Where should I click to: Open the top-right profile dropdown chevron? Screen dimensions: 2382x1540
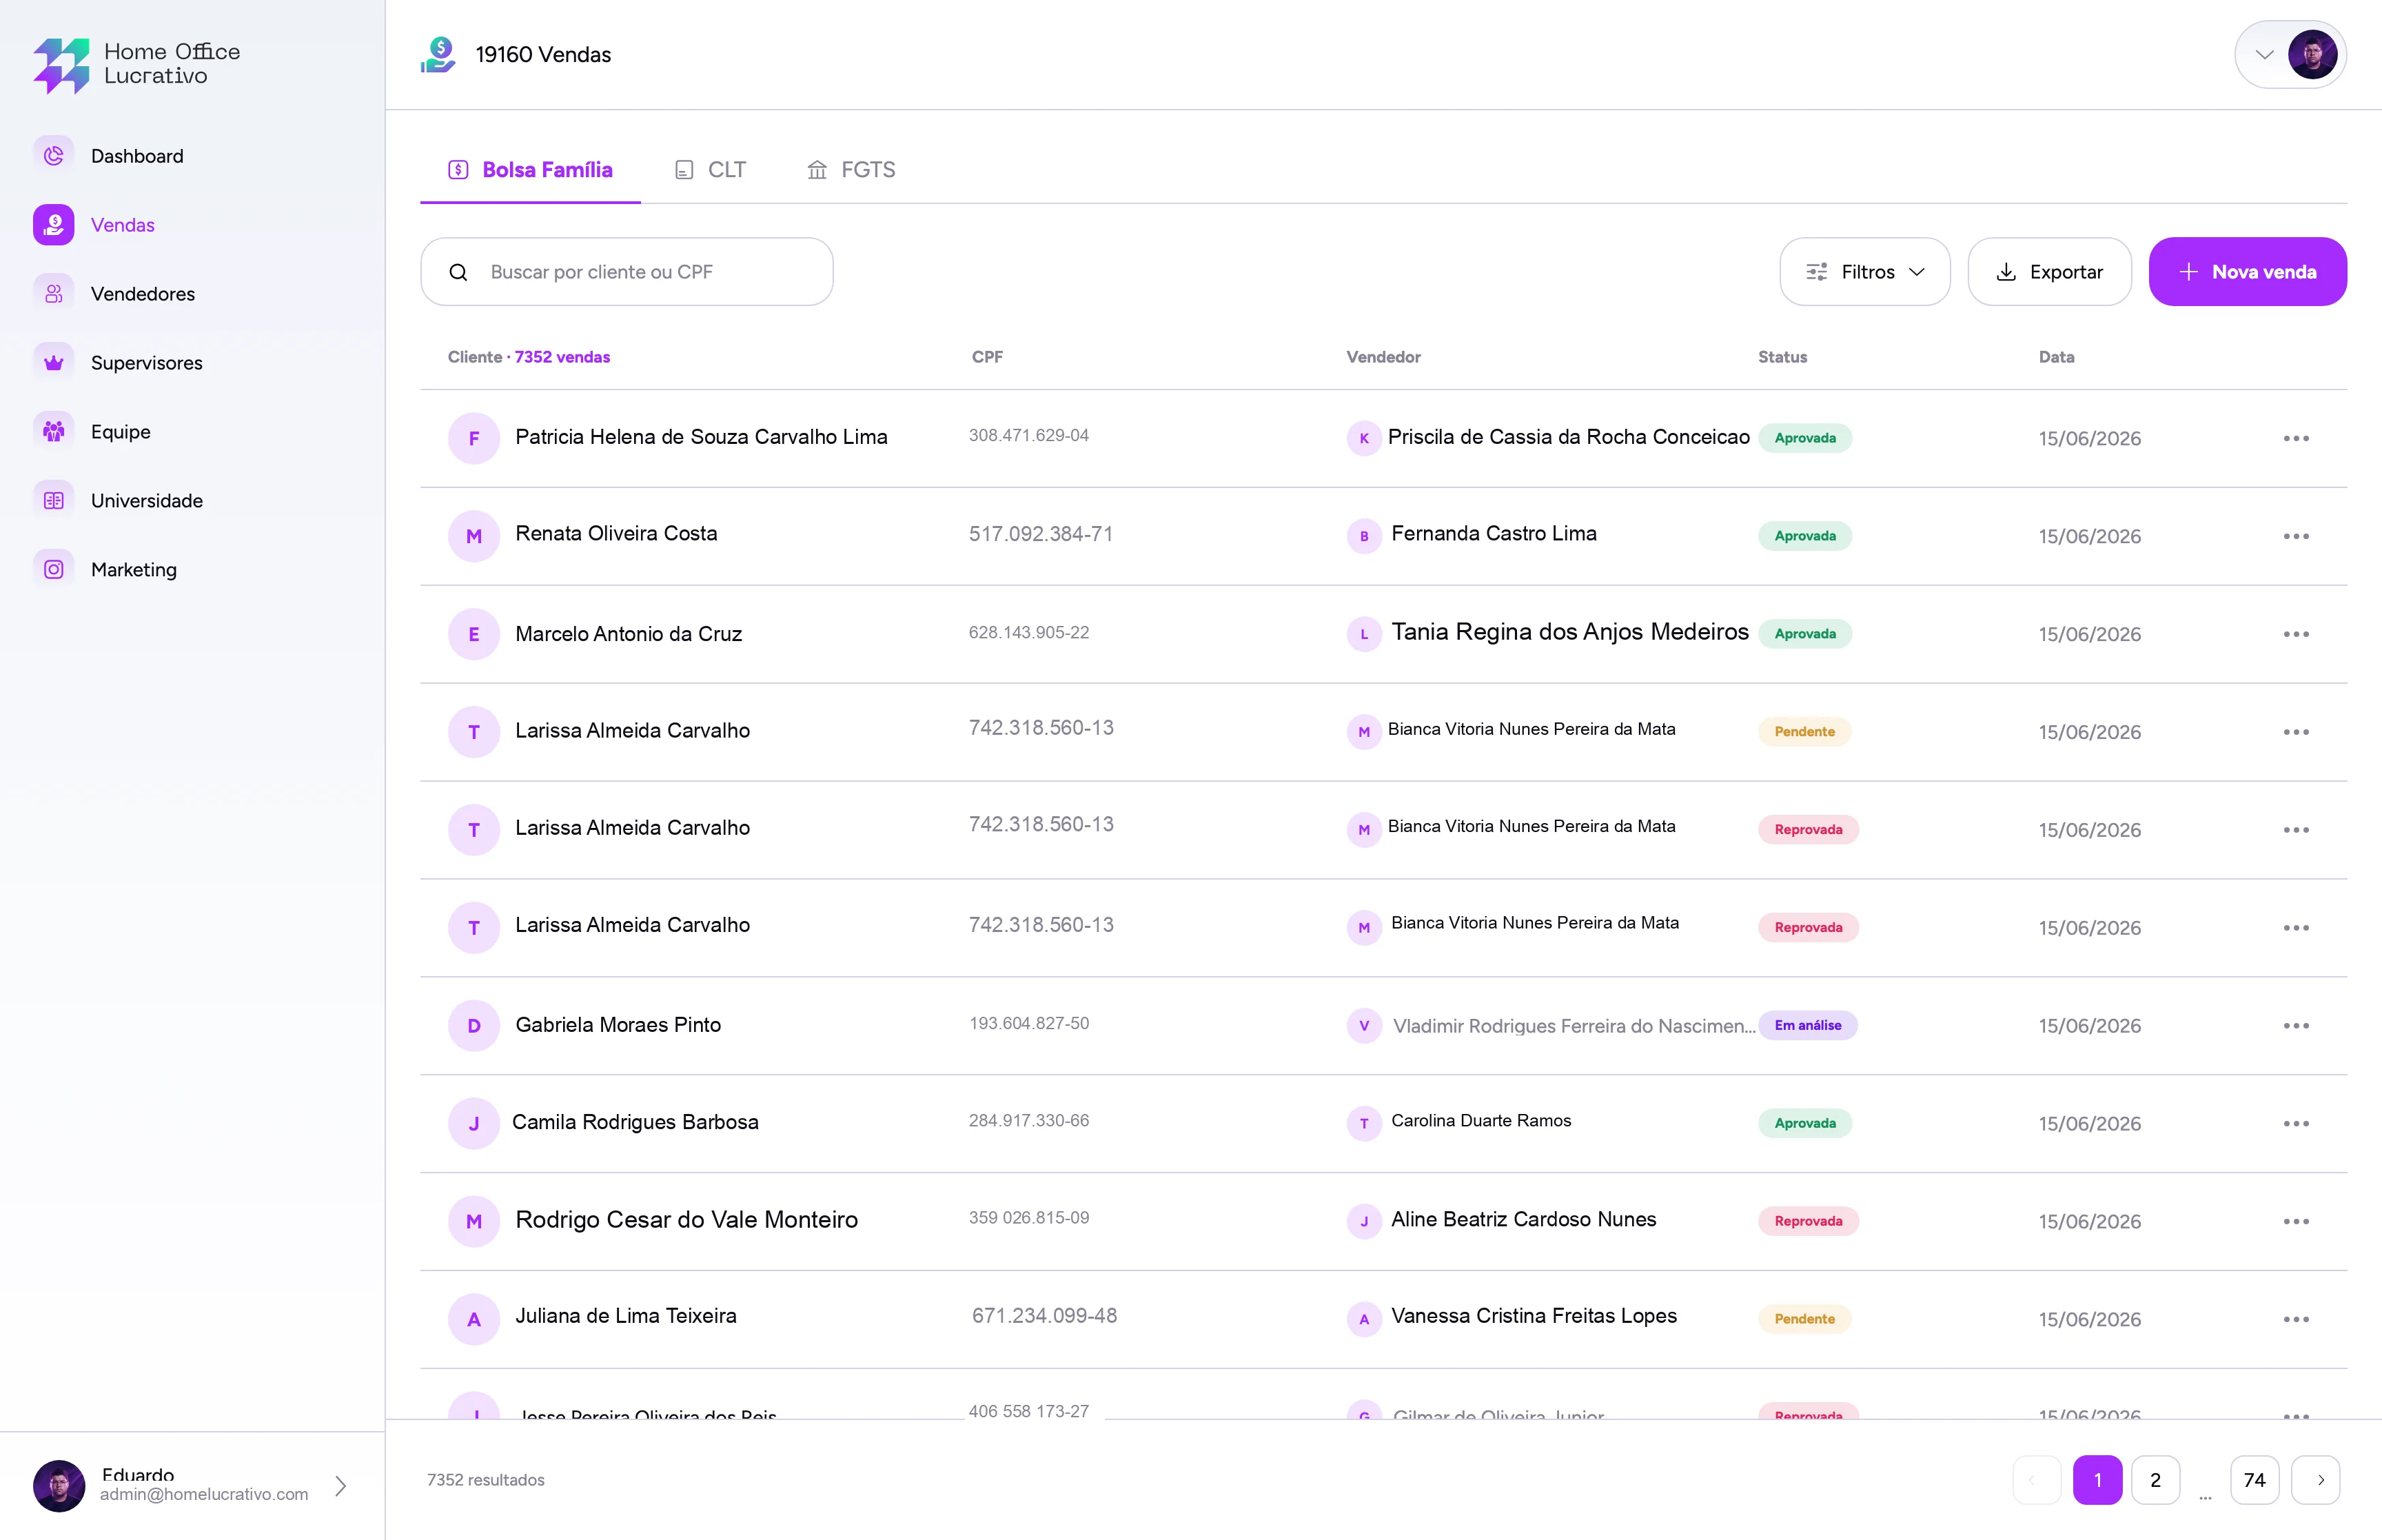2264,55
